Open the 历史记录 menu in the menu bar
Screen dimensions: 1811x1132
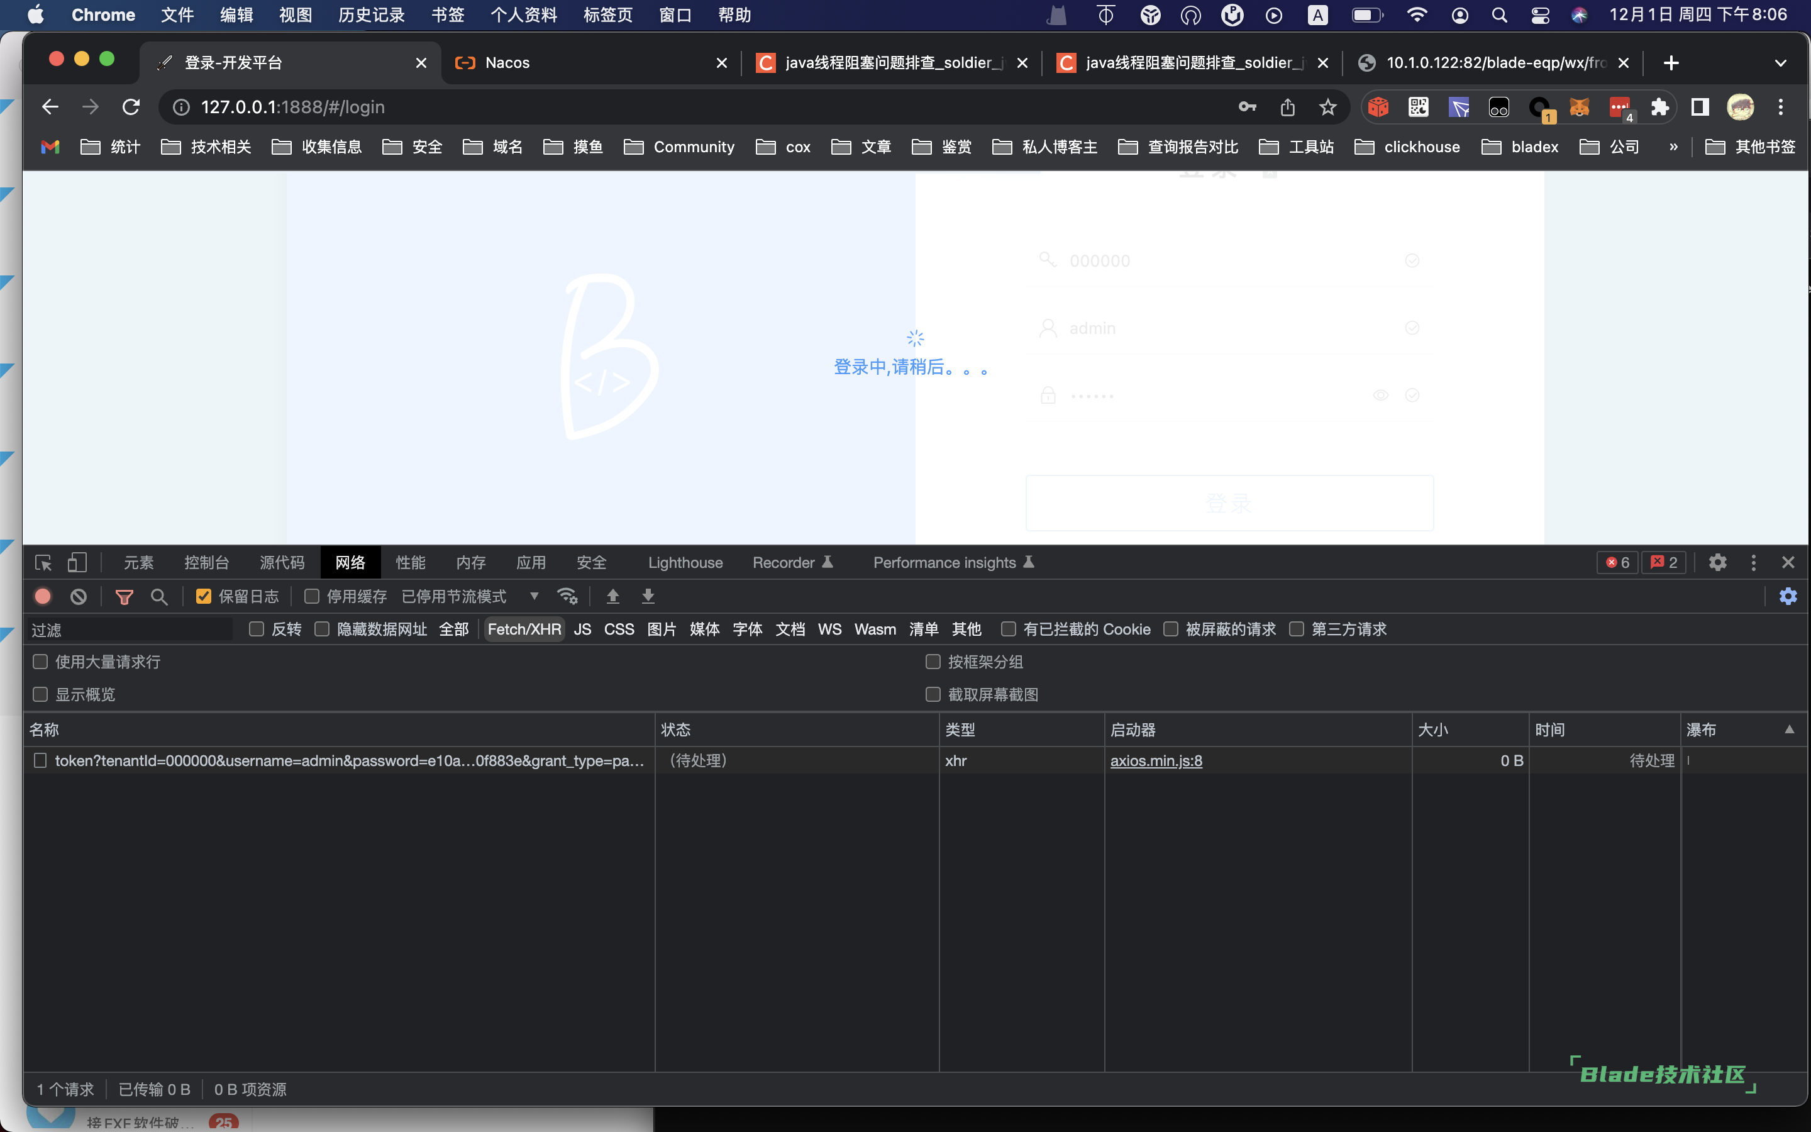371,15
